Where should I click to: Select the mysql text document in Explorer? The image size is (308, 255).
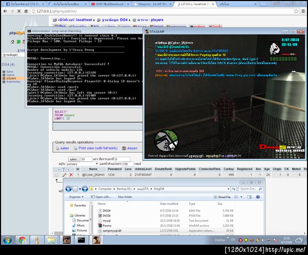pos(106,221)
